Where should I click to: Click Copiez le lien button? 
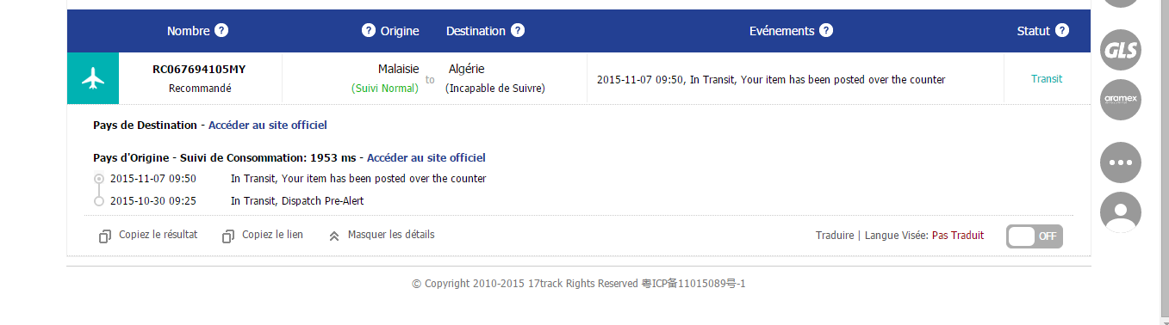coord(263,235)
